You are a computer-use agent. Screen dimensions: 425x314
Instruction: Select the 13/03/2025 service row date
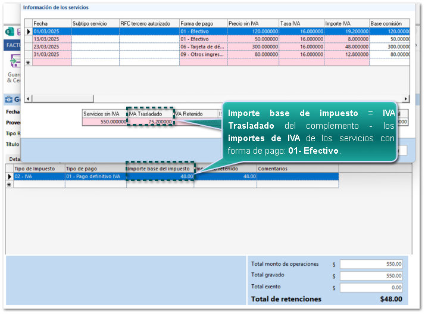[51, 39]
